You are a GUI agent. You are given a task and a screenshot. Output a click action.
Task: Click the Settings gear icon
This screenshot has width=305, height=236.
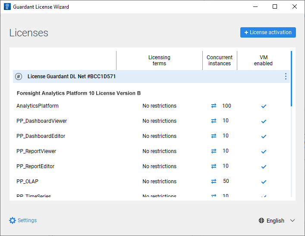pos(13,220)
